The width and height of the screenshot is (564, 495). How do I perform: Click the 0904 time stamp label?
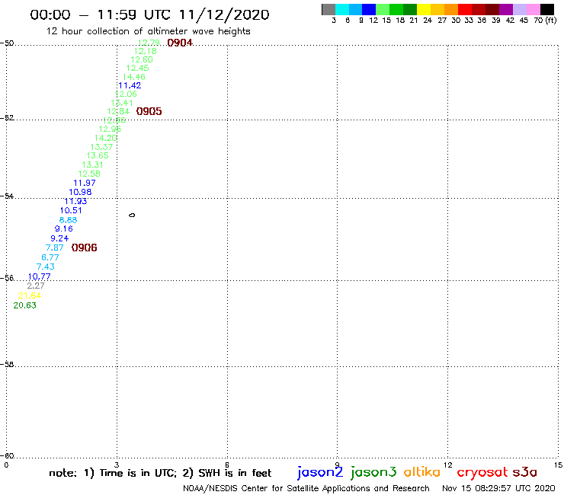click(180, 43)
